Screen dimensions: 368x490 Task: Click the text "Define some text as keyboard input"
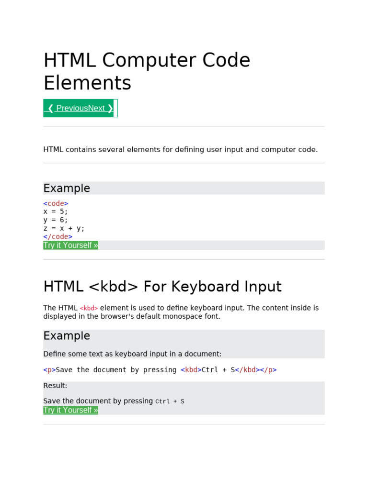coord(132,354)
